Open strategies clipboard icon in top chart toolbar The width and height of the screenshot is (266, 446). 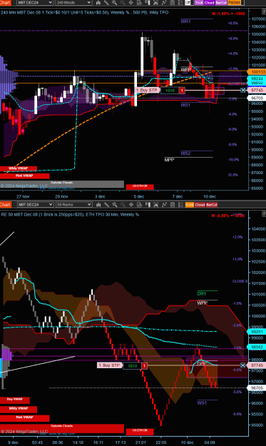172,3
